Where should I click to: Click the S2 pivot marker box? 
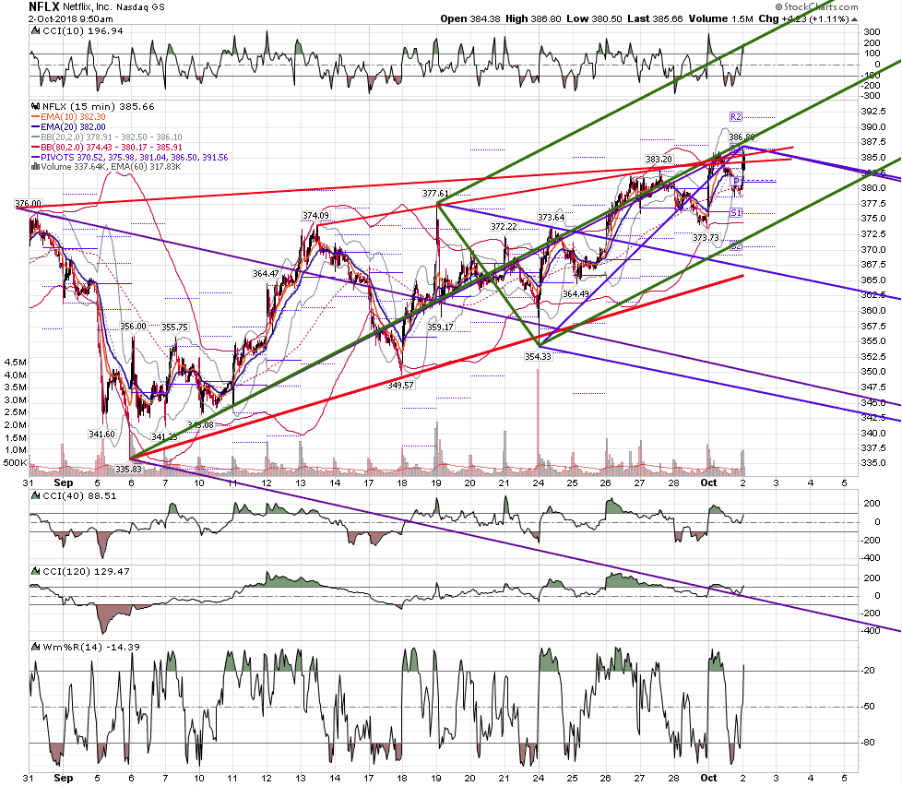click(736, 246)
